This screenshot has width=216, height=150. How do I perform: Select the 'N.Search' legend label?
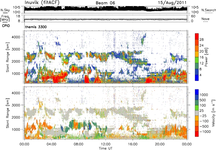pos(208,10)
